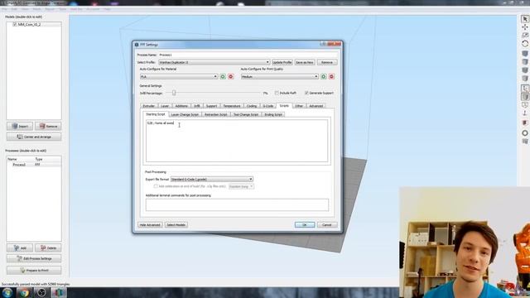Screen dimensions: 530x298
Task: Click the red cross-section icon in right toolbar
Action: click(525, 123)
